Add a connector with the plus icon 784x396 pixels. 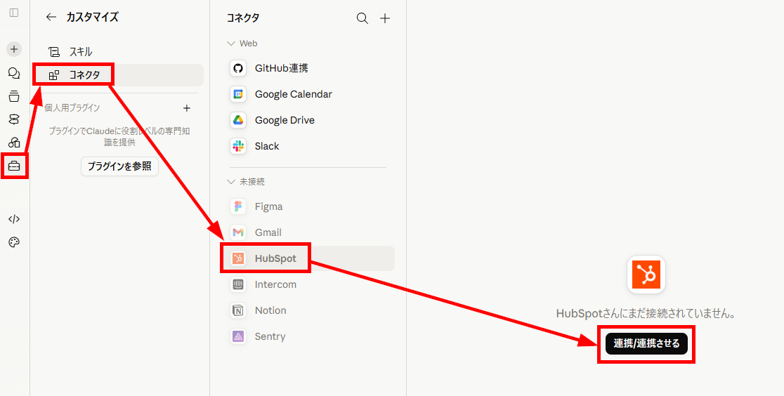click(x=384, y=18)
